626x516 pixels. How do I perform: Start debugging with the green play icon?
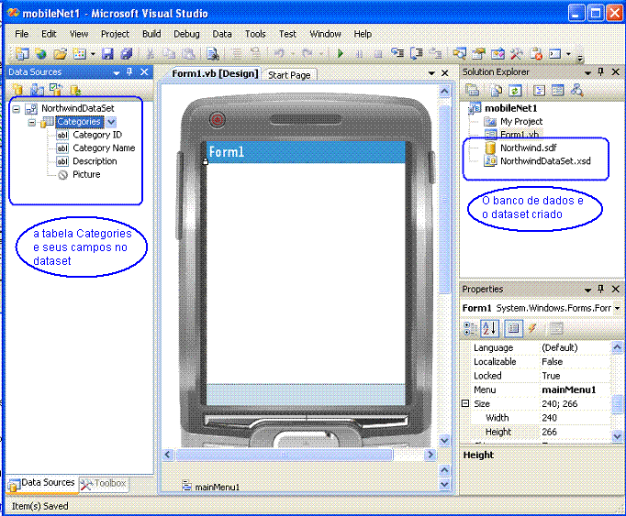click(x=341, y=53)
